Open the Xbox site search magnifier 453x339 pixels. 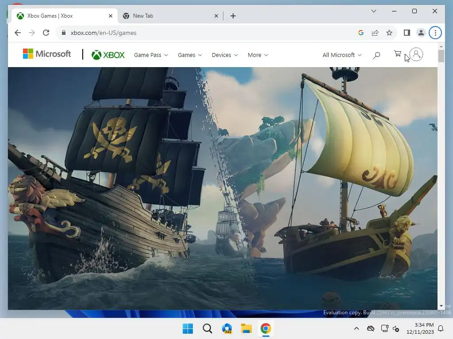(376, 55)
